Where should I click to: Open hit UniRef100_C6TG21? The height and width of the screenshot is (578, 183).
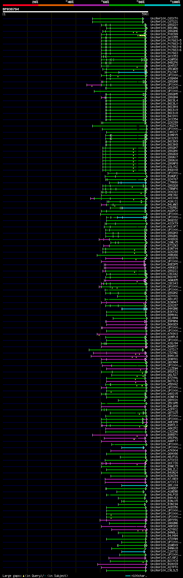[x=164, y=22]
